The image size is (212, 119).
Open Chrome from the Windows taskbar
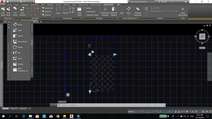coord(58,116)
